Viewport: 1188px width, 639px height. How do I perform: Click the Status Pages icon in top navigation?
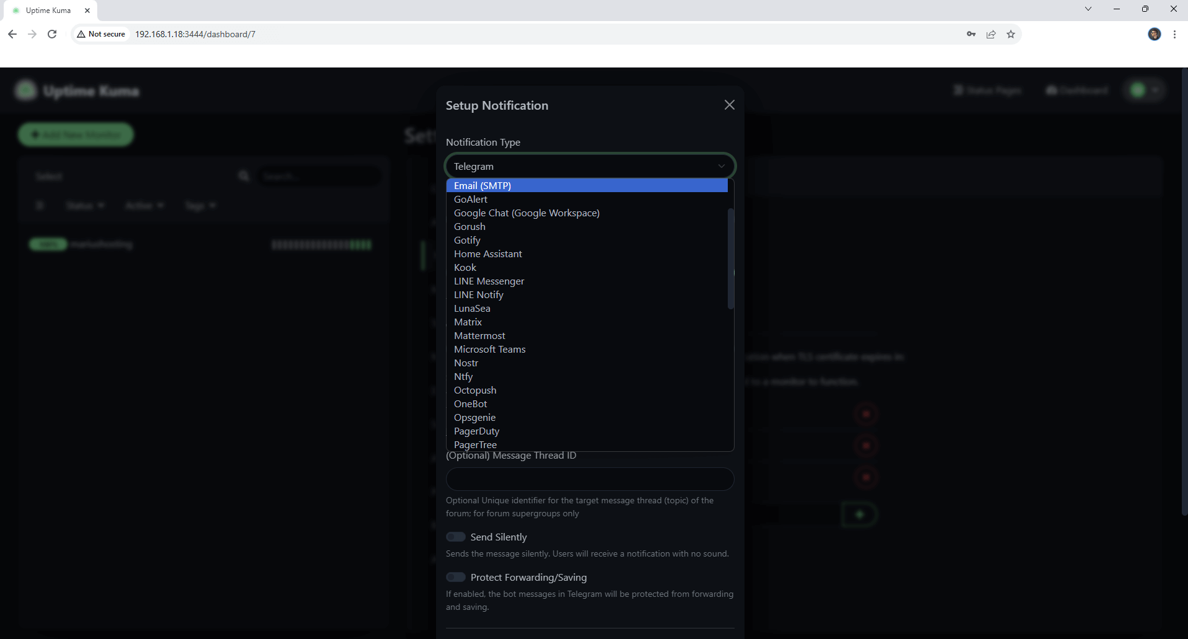pos(958,90)
